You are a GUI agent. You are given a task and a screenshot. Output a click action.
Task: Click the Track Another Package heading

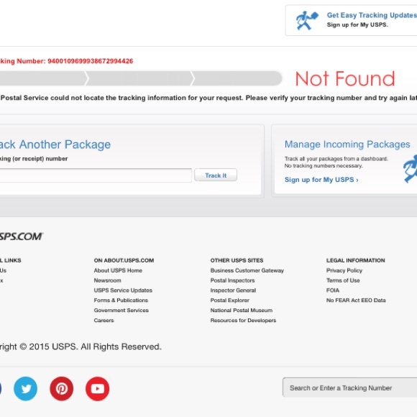point(55,145)
